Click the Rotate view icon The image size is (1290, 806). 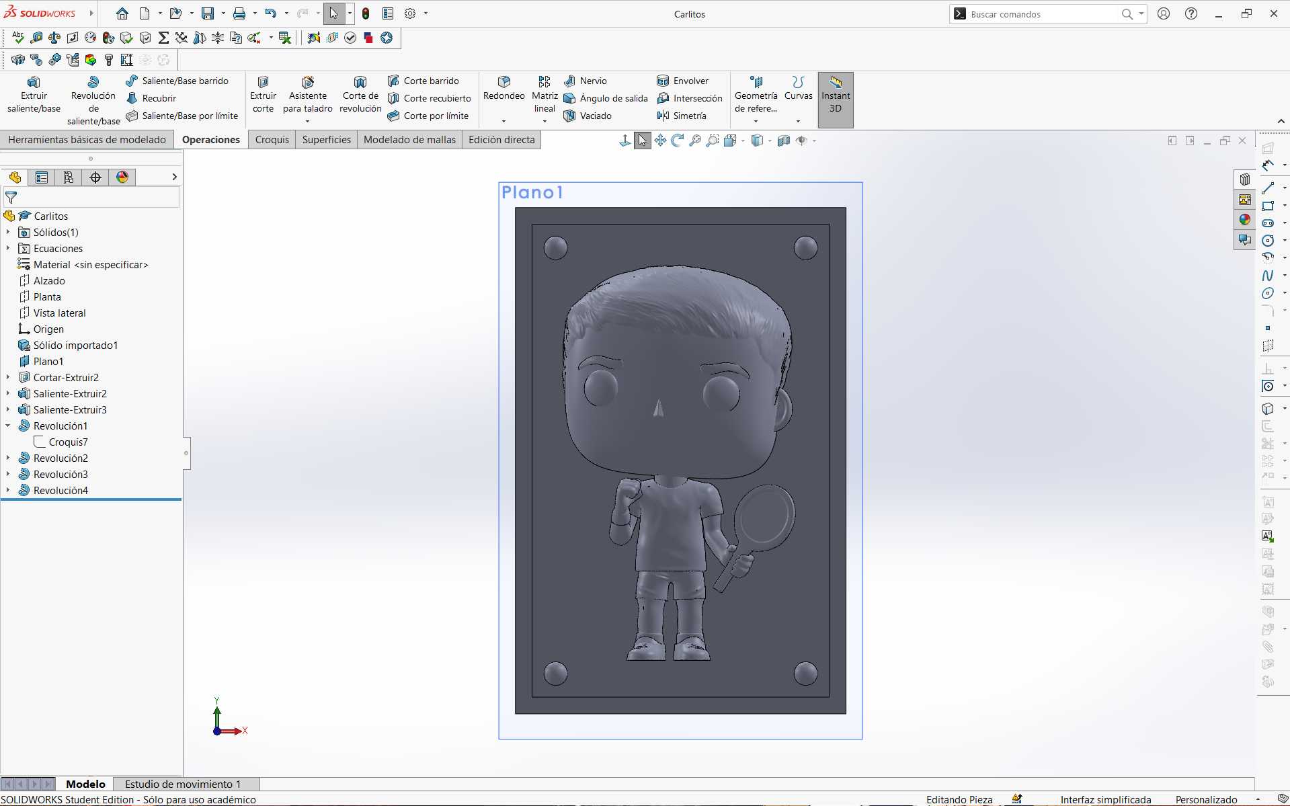click(678, 140)
